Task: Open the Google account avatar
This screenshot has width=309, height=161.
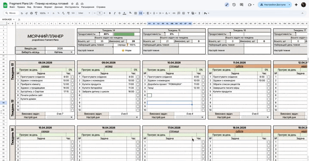Action: (x=303, y=5)
